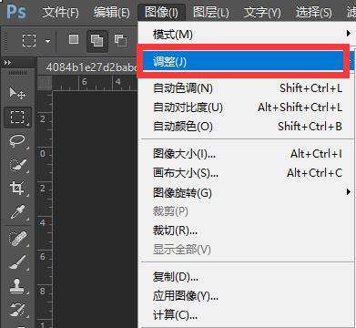Click the submenu arrow beside 模式(M)
The image size is (356, 328).
(349, 34)
